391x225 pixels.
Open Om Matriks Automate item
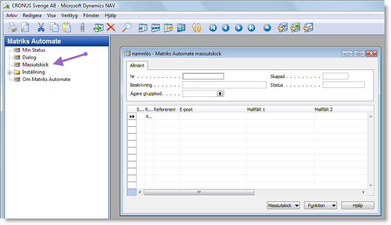coord(46,79)
